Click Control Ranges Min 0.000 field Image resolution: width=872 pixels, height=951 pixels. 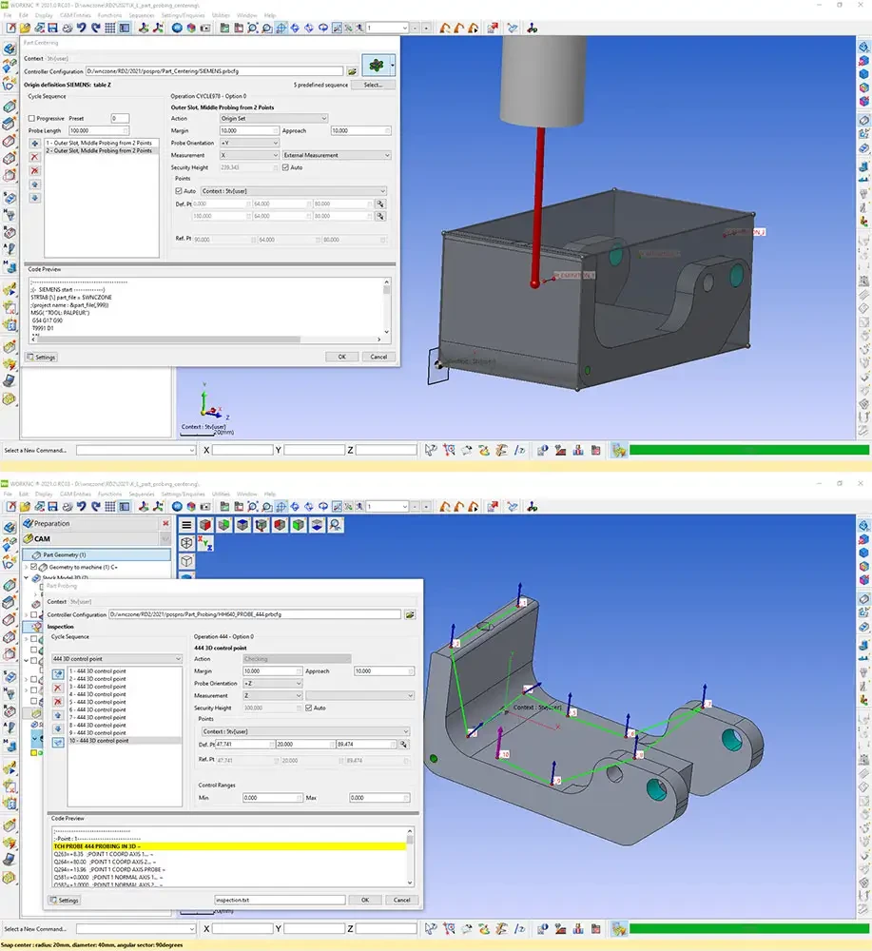tap(272, 798)
